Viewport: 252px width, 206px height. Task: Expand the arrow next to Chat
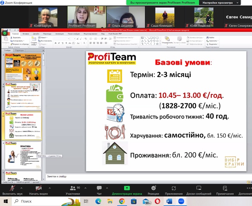(x=107, y=188)
